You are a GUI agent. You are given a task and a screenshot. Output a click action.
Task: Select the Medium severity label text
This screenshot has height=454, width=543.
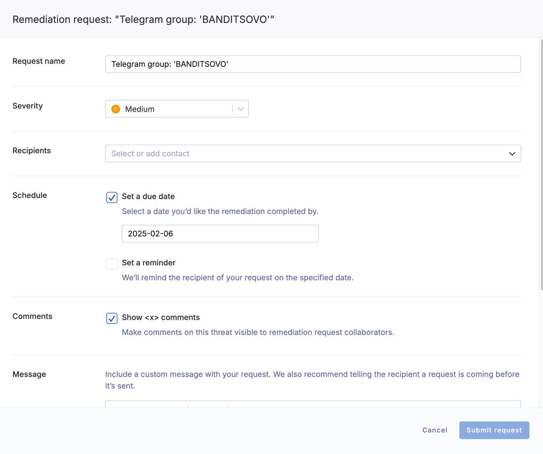(x=139, y=109)
